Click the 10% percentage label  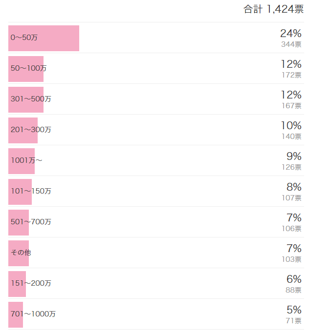[x=290, y=126]
